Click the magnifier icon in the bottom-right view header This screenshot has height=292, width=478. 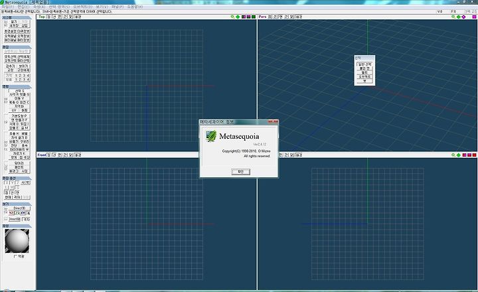click(x=453, y=155)
